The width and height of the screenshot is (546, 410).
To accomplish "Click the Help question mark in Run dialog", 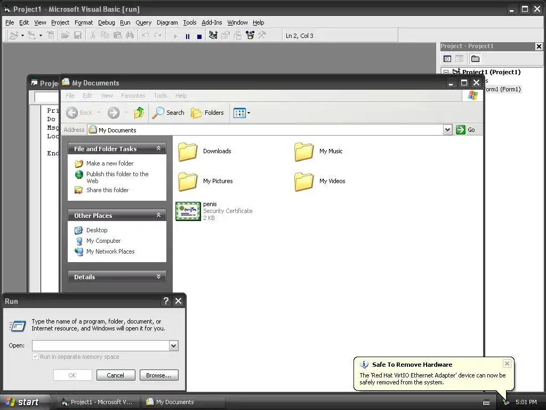I will coord(166,301).
